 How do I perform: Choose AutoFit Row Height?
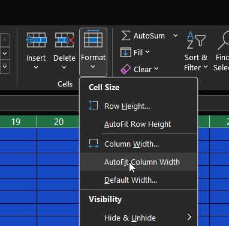tap(138, 124)
